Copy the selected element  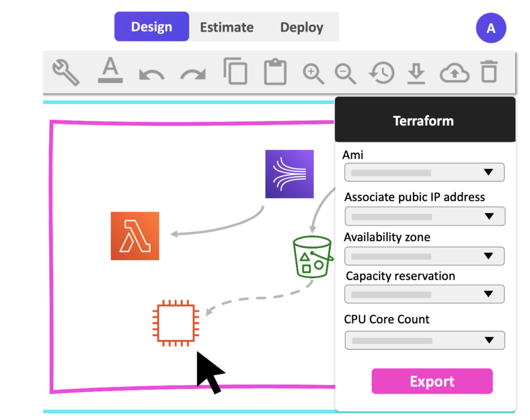coord(235,71)
